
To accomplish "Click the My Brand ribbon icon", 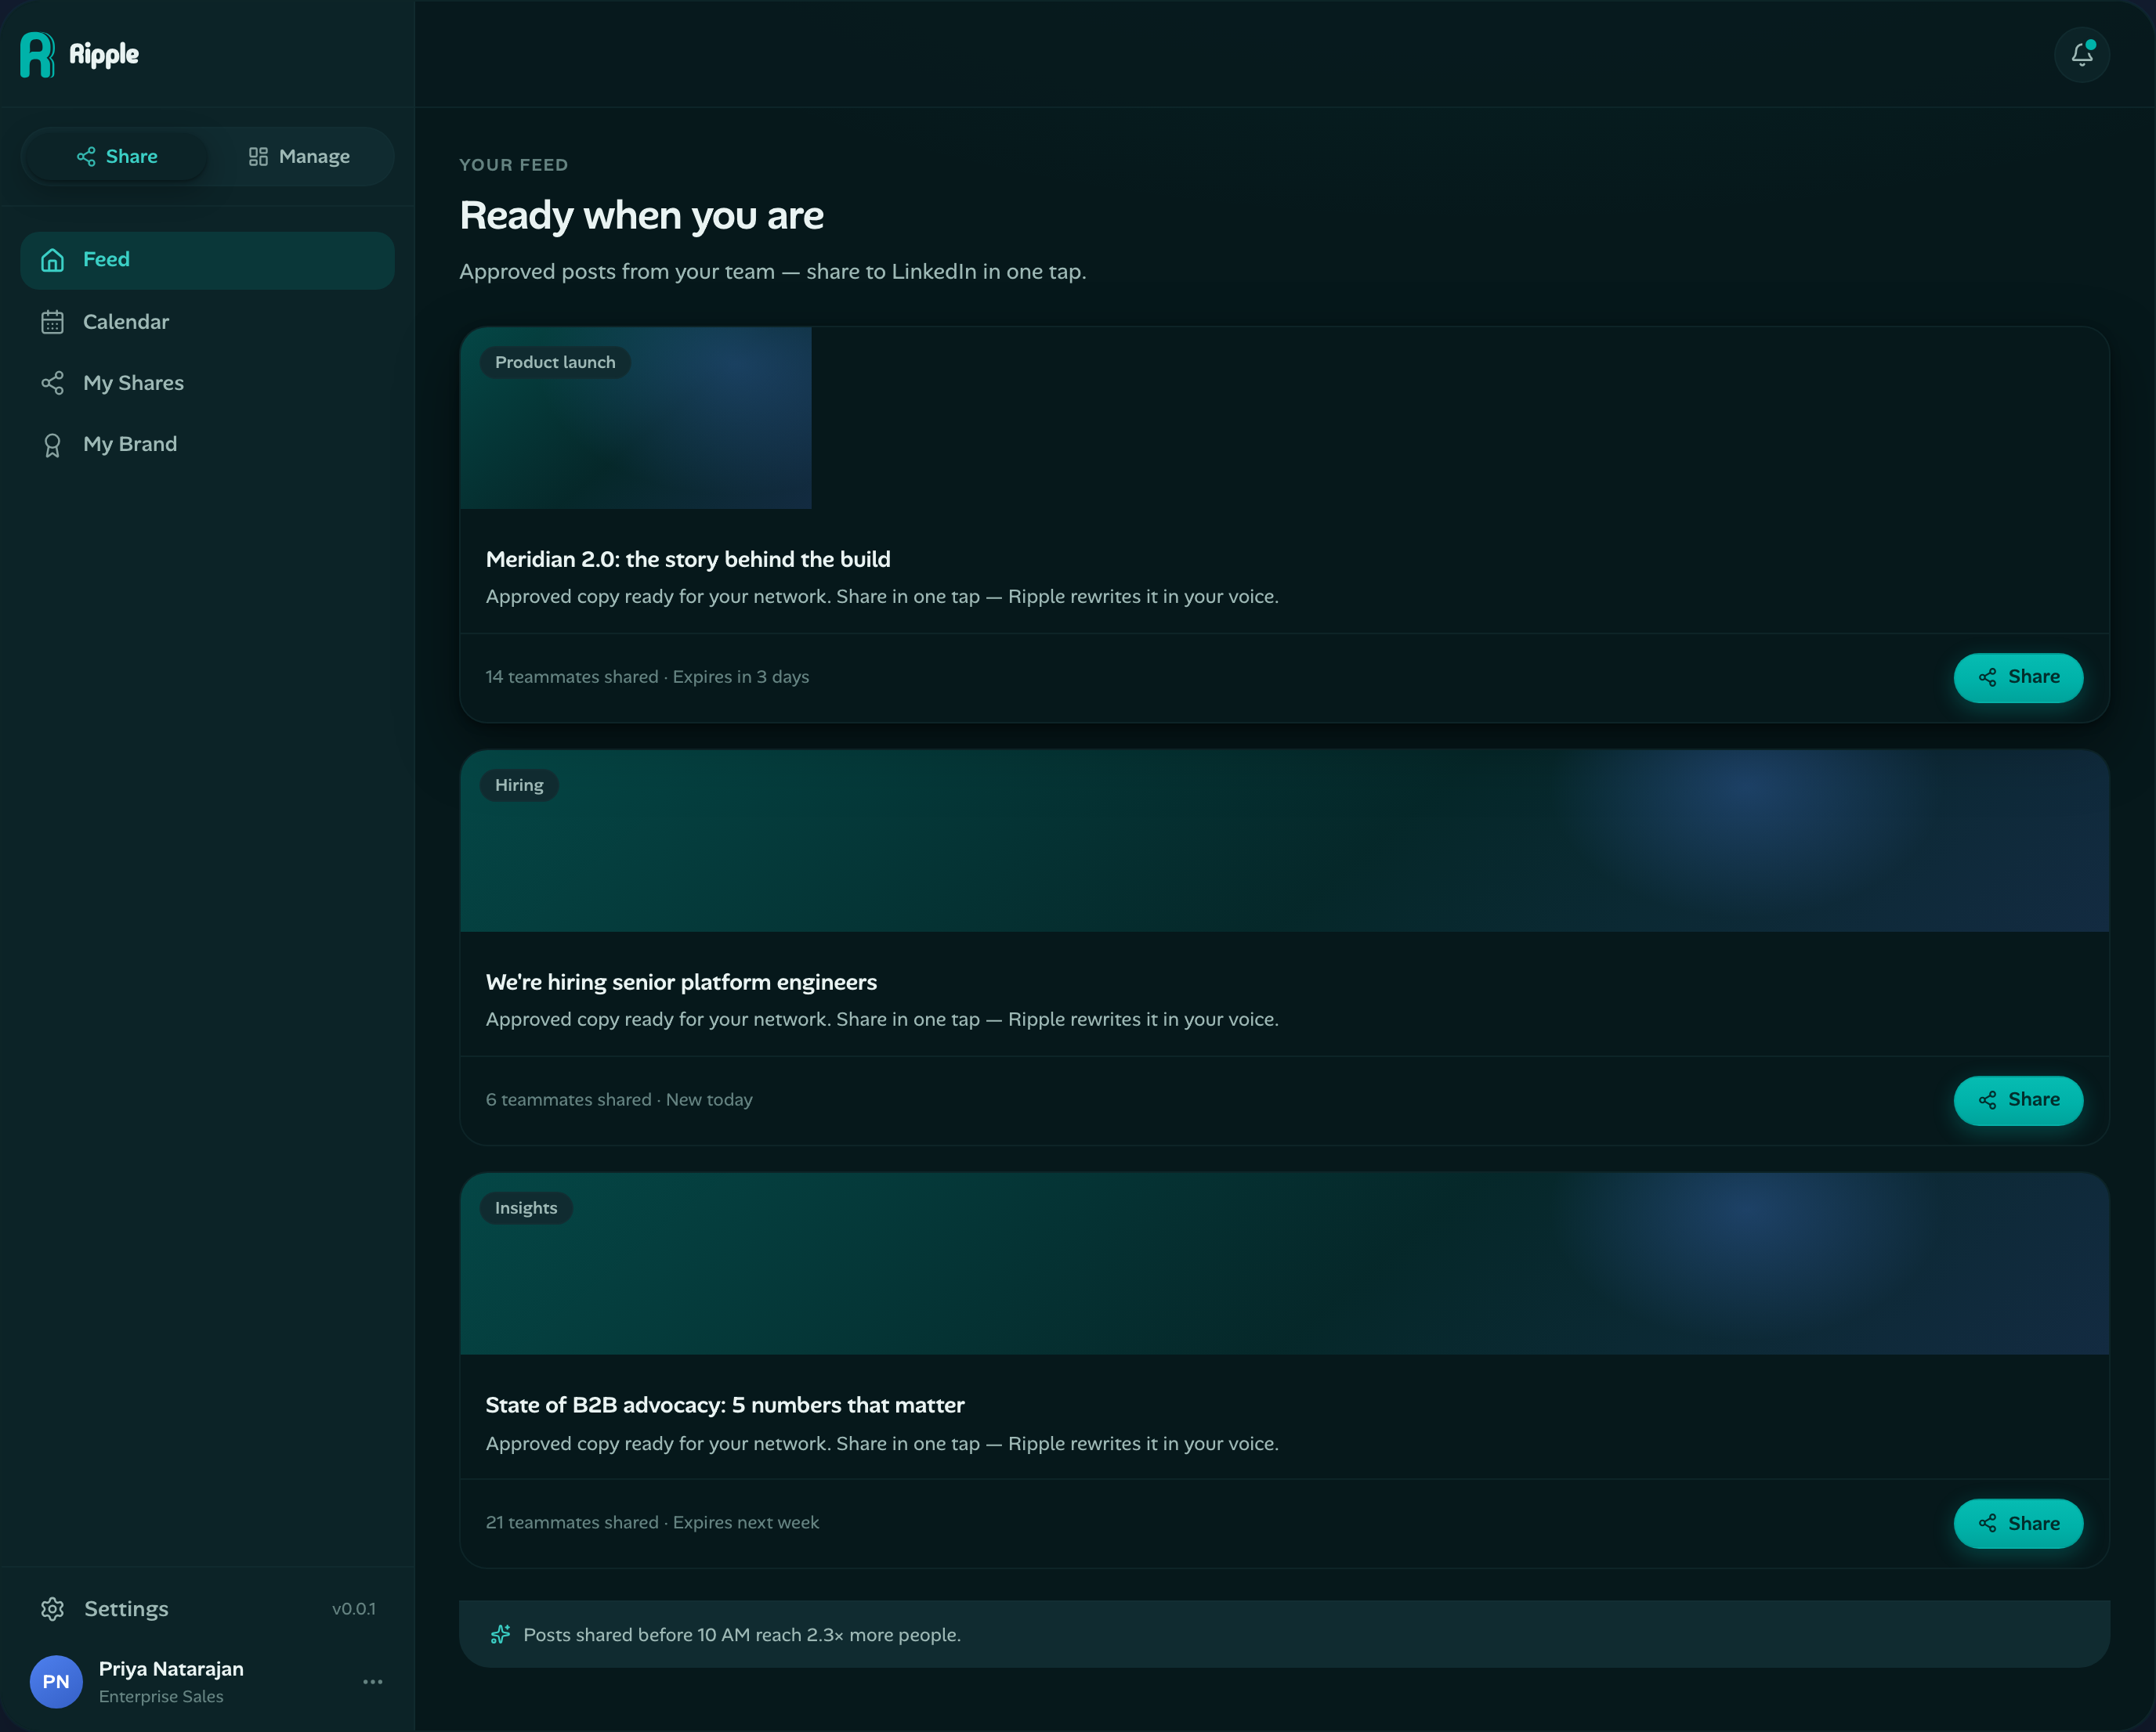I will pyautogui.click(x=52, y=445).
